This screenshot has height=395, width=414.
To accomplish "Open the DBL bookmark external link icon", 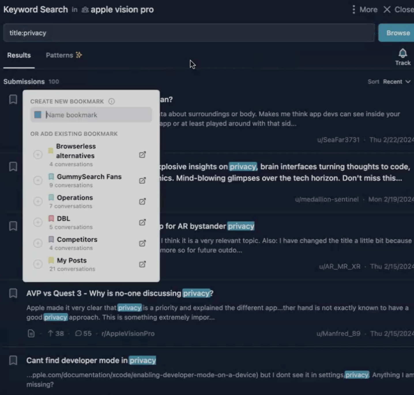I will point(142,222).
